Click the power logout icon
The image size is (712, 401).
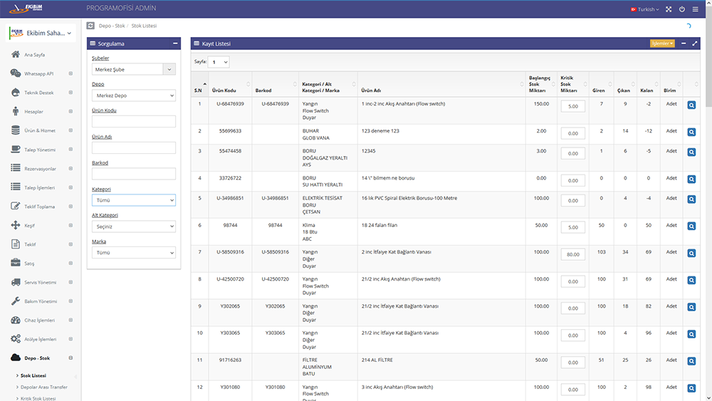tap(682, 9)
